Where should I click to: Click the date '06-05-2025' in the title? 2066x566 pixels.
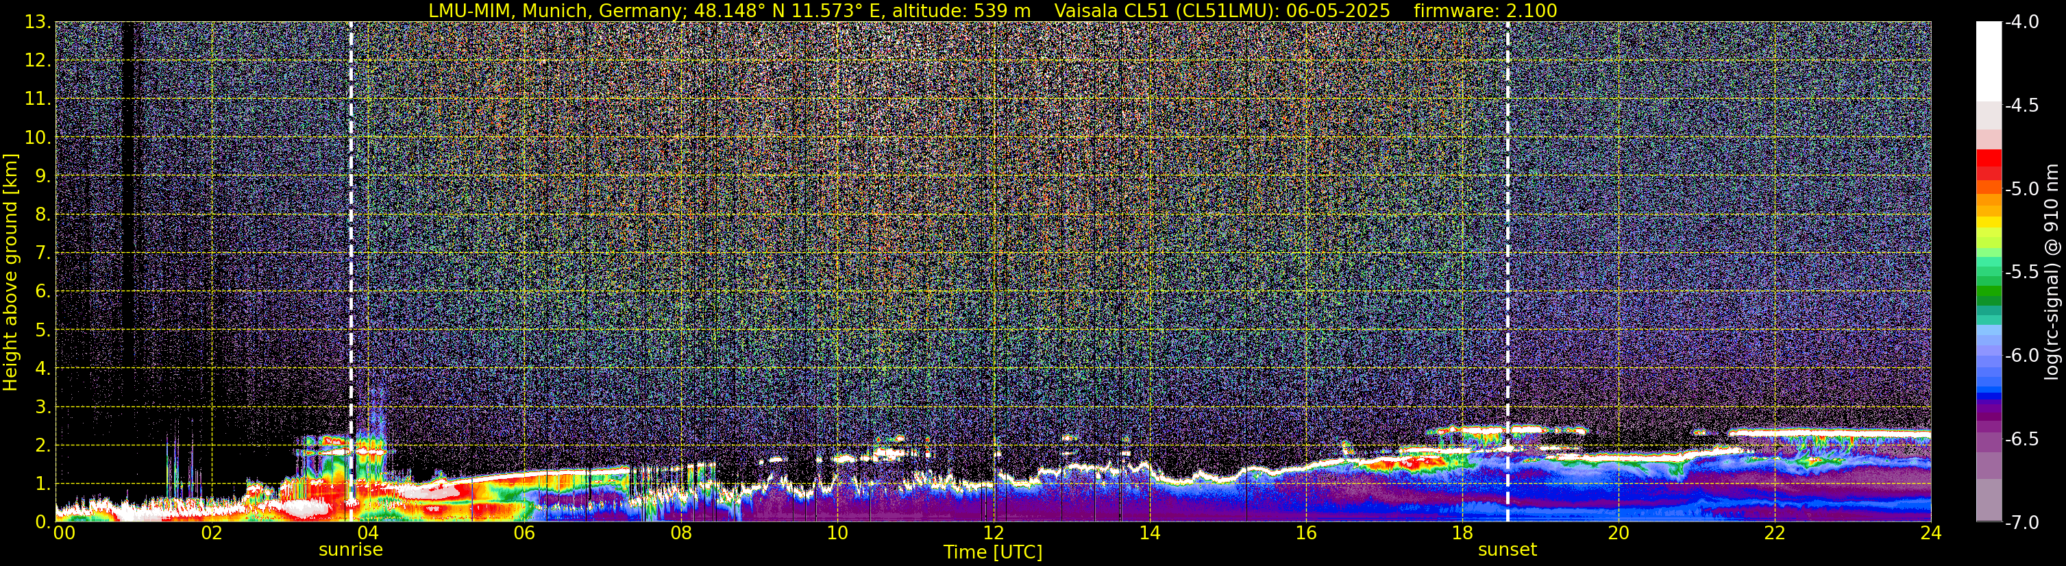[x=1338, y=10]
